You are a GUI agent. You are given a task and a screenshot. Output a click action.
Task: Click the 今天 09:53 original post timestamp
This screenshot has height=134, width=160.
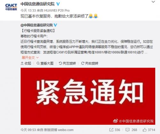(x=28, y=130)
